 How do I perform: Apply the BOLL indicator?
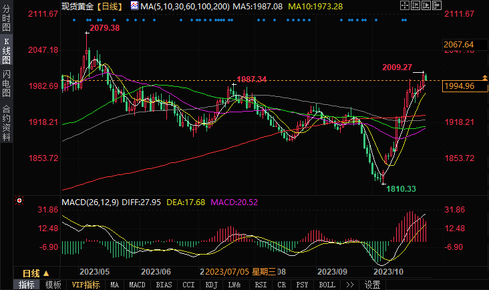[x=327, y=285]
